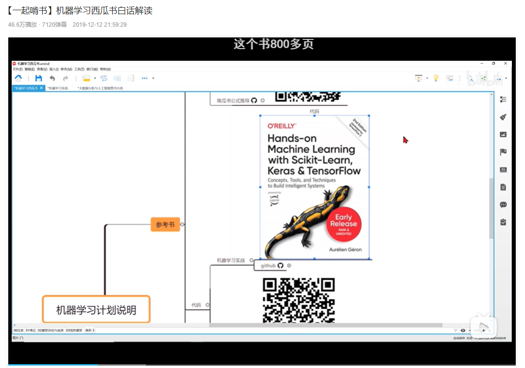525x368 pixels.
Task: Click the Export arrow icon
Action: click(x=499, y=79)
